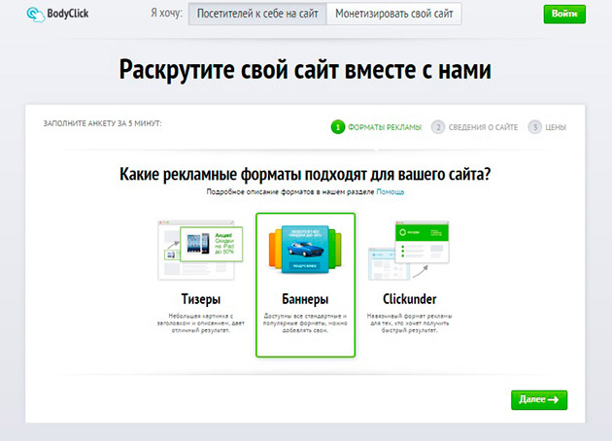Click the BodyClick brand name text
The image size is (612, 441).
pos(68,14)
